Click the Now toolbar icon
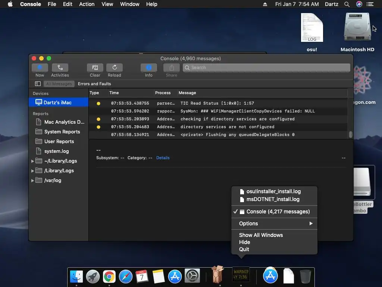 (40, 68)
